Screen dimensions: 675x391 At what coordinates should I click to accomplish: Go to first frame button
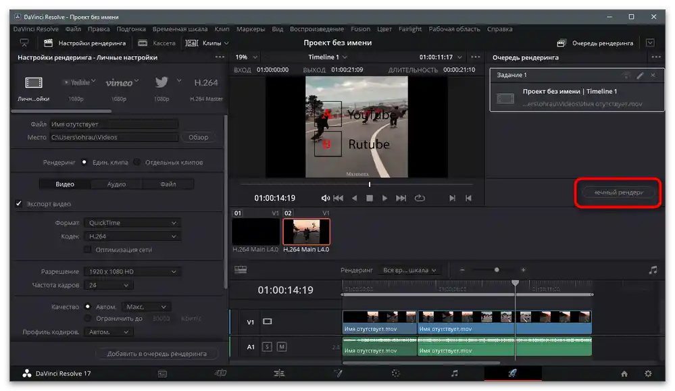468,198
